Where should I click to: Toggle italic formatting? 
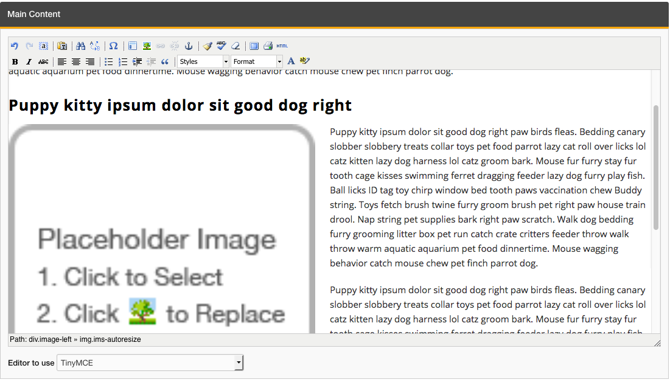29,61
